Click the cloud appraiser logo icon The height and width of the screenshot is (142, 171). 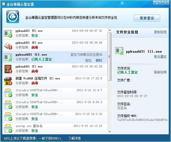[13, 17]
